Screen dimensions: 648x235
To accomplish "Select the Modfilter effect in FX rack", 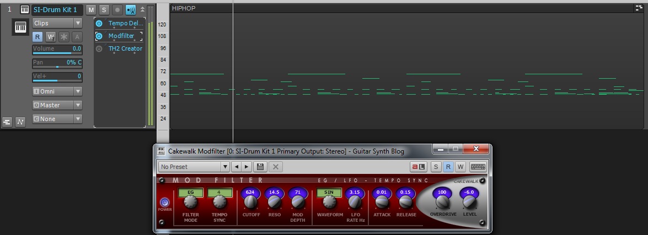I will click(x=121, y=36).
